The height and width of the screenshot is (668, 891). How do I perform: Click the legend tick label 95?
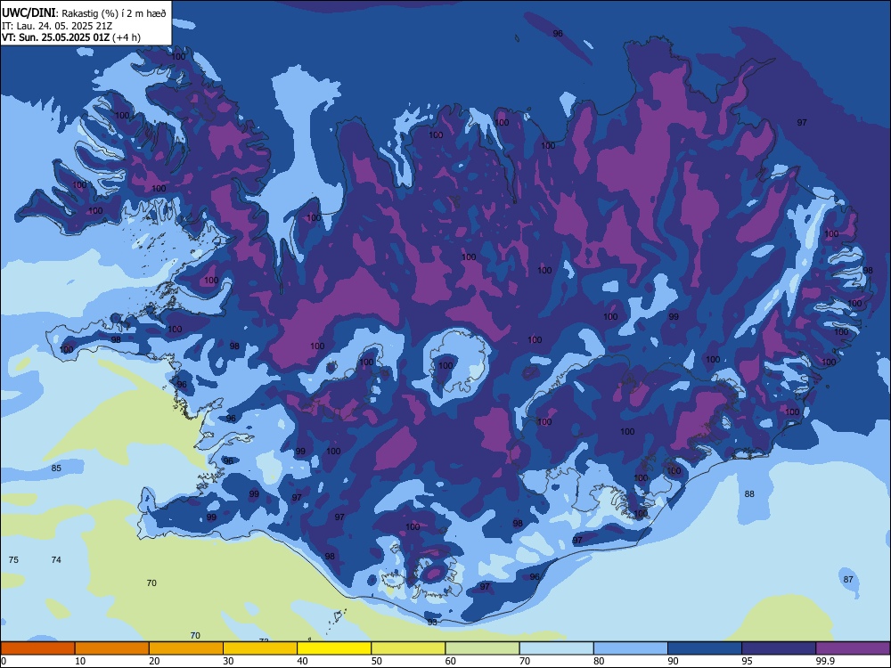(748, 661)
